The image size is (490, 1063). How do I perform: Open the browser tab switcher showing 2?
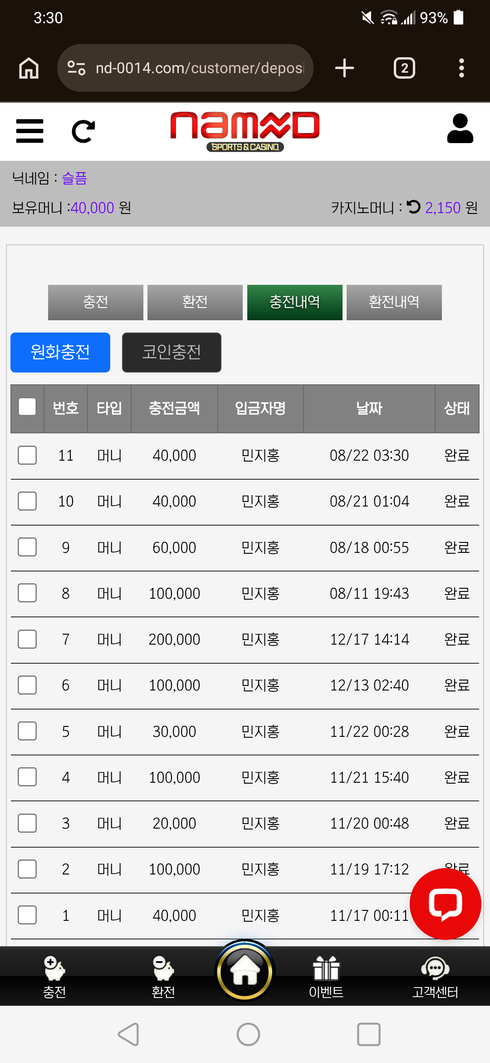coord(404,68)
